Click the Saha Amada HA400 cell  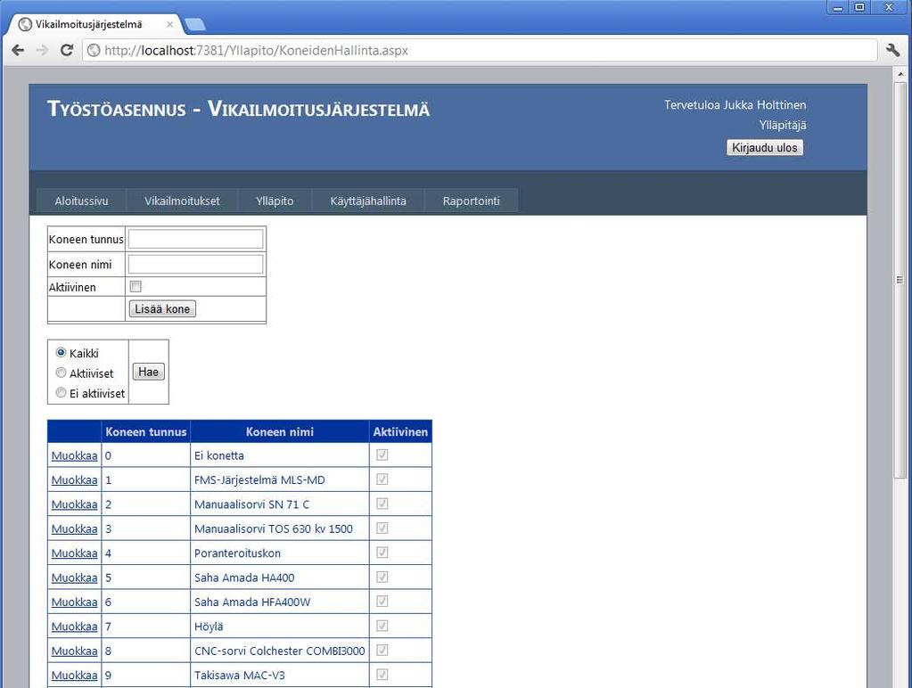point(280,578)
